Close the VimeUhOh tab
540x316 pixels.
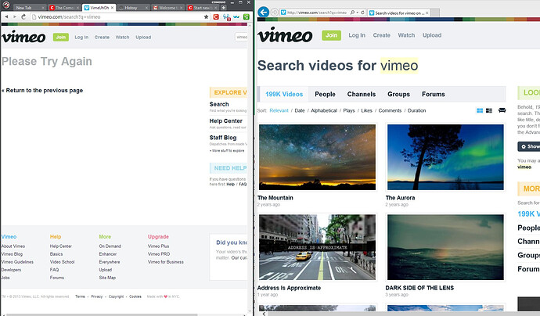(x=112, y=8)
